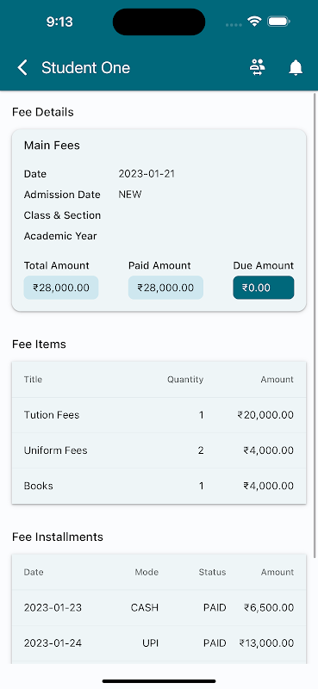Tap the Due Amount ₹0.00 badge

(264, 288)
